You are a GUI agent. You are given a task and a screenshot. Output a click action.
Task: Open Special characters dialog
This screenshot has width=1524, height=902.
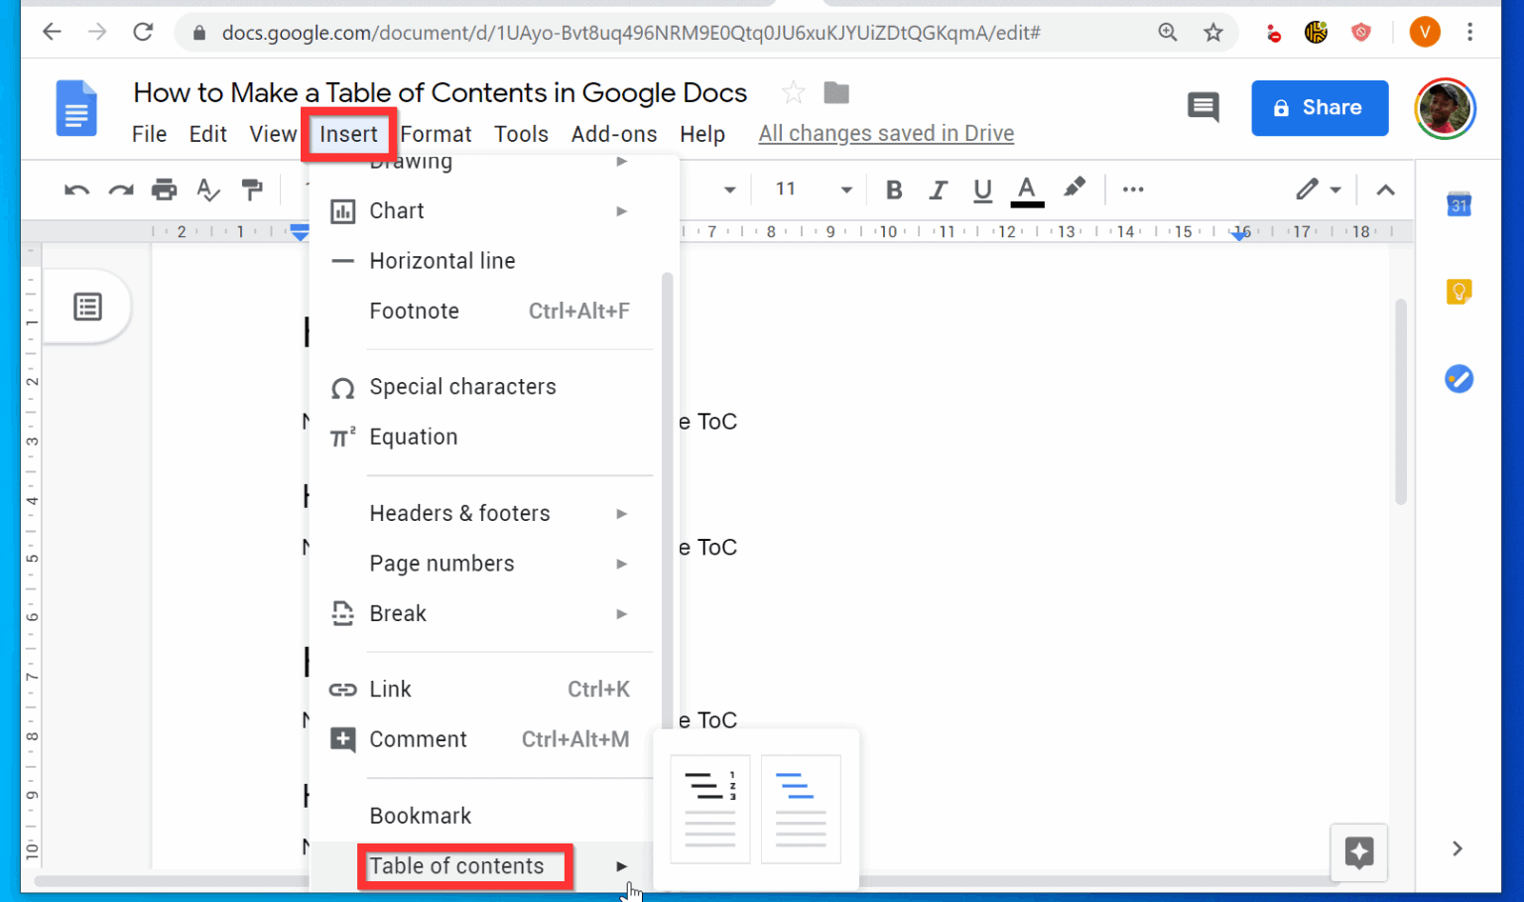pos(486,387)
